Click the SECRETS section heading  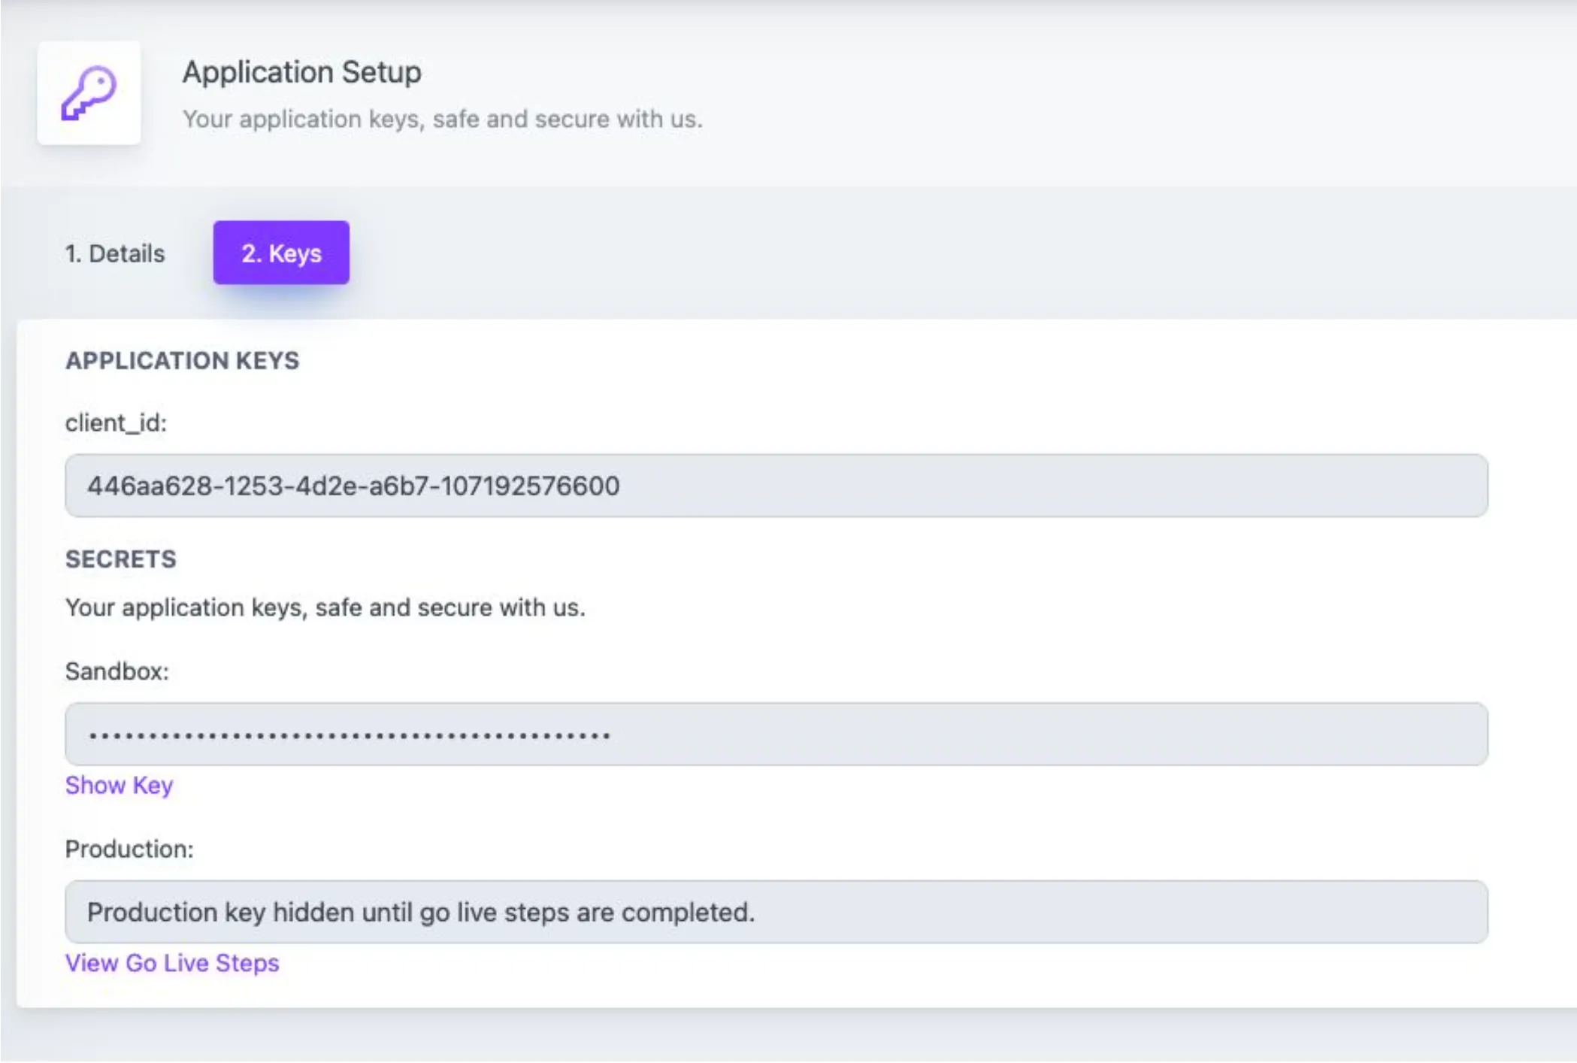120,559
